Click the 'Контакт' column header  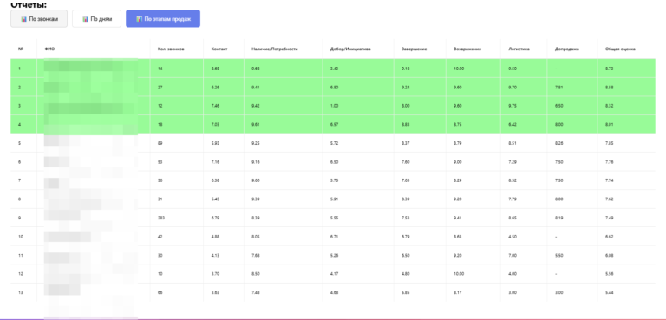coord(219,49)
